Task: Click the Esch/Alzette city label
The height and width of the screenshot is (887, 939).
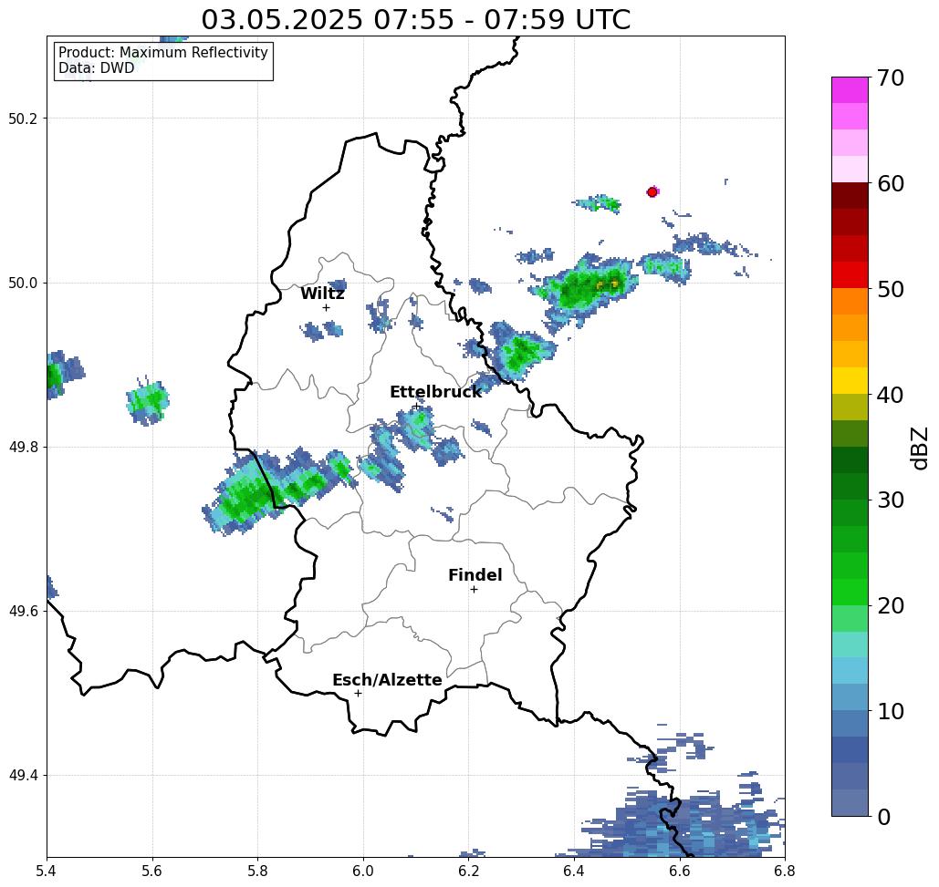Action: click(x=387, y=679)
